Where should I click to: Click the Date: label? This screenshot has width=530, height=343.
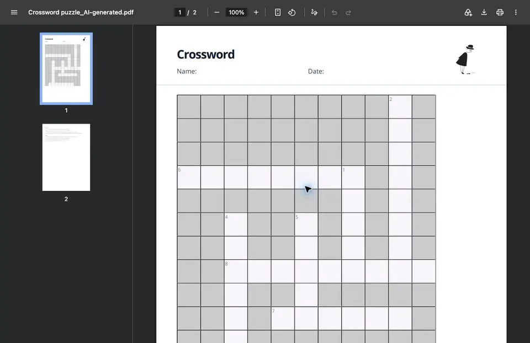click(316, 71)
